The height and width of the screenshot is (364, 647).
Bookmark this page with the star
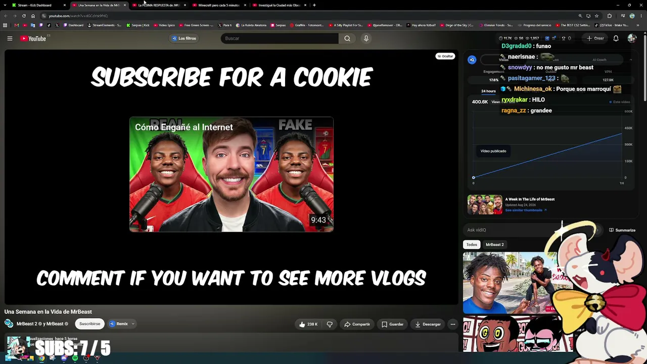coord(597,16)
